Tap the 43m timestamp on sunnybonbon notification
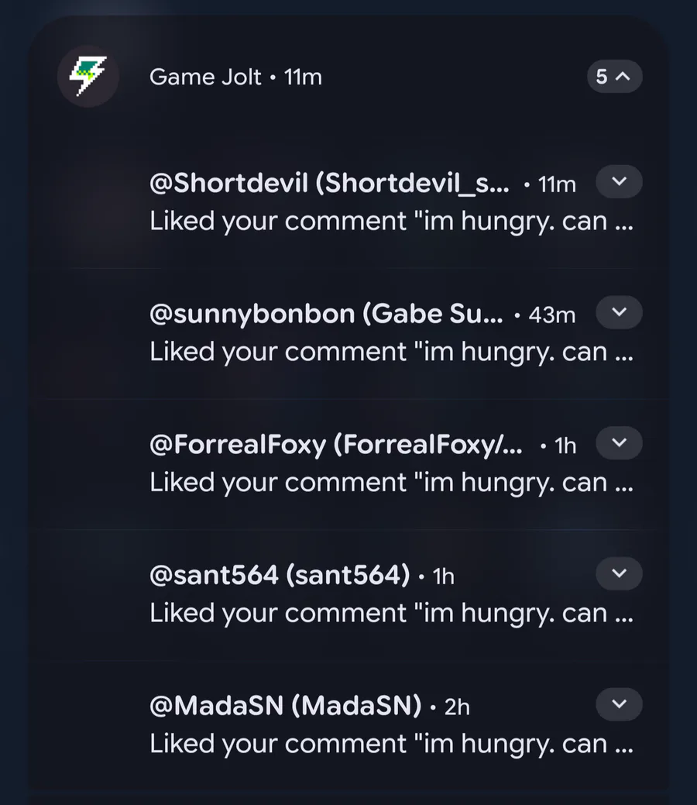Viewport: 697px width, 805px height. pos(551,315)
